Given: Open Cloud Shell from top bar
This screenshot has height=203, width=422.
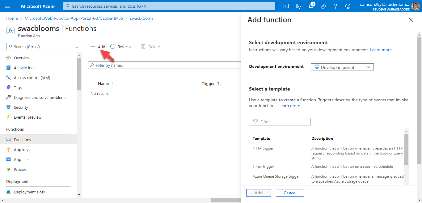Looking at the screenshot, I should [x=286, y=6].
